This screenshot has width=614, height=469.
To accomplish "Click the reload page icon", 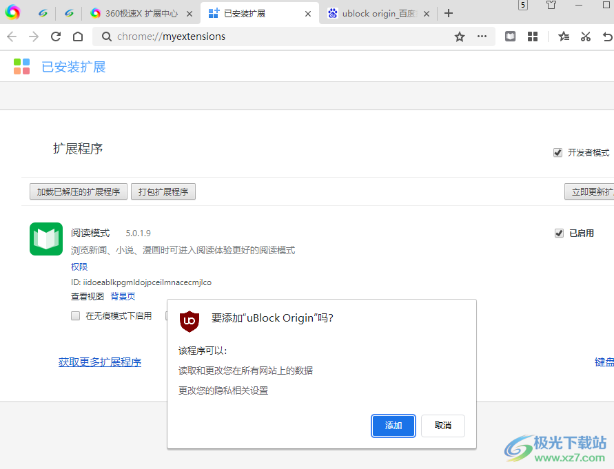I will point(57,37).
